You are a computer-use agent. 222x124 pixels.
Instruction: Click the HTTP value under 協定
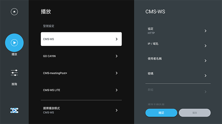click(151, 33)
